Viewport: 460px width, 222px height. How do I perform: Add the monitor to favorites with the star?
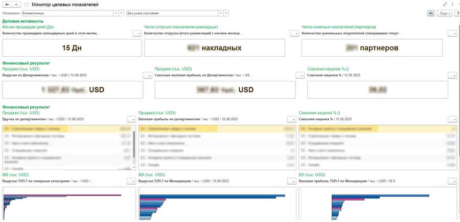pos(27,5)
